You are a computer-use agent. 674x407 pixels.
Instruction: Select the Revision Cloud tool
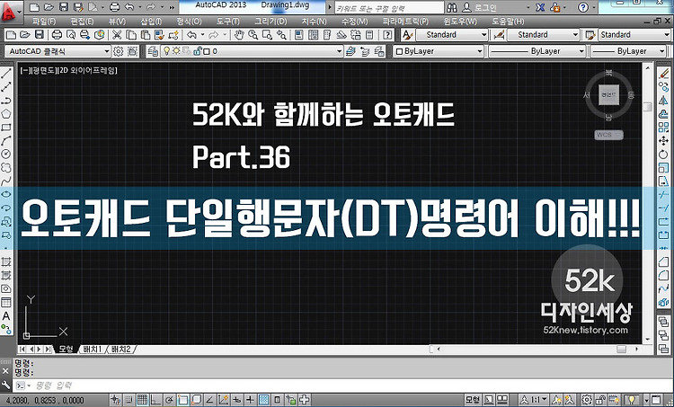(x=6, y=167)
